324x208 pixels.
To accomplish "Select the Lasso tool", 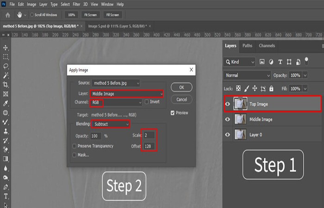I will click(x=6, y=66).
